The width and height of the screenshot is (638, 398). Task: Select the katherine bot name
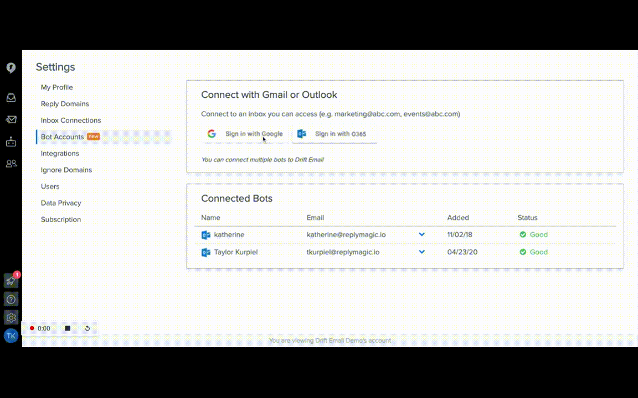coord(229,235)
